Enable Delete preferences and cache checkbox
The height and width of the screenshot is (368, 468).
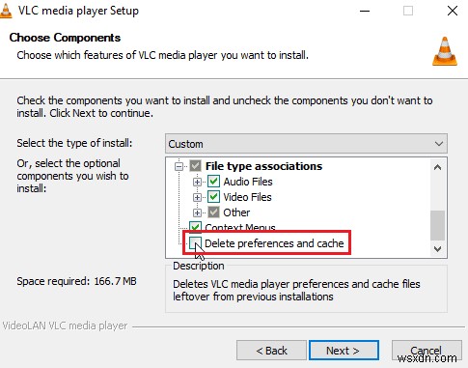pos(195,243)
